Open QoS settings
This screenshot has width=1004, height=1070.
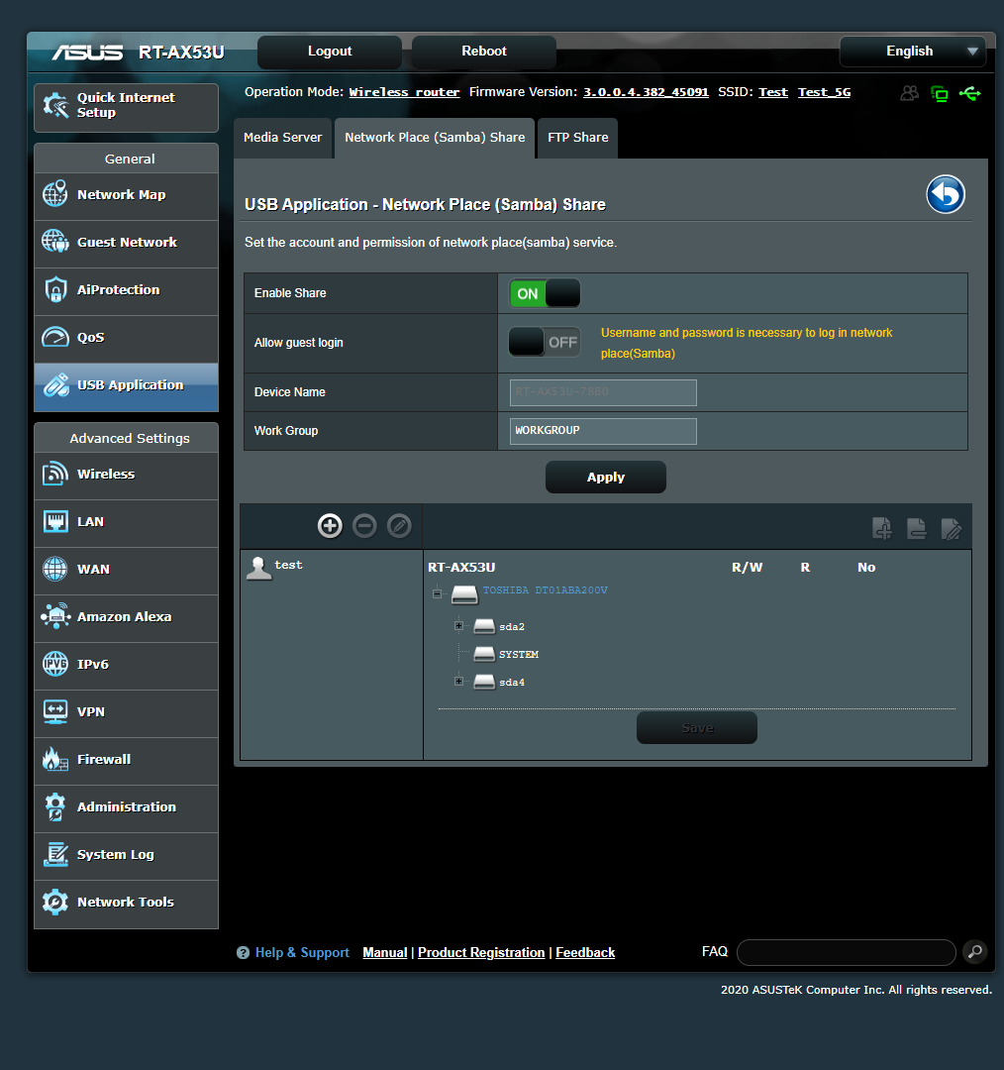point(126,339)
